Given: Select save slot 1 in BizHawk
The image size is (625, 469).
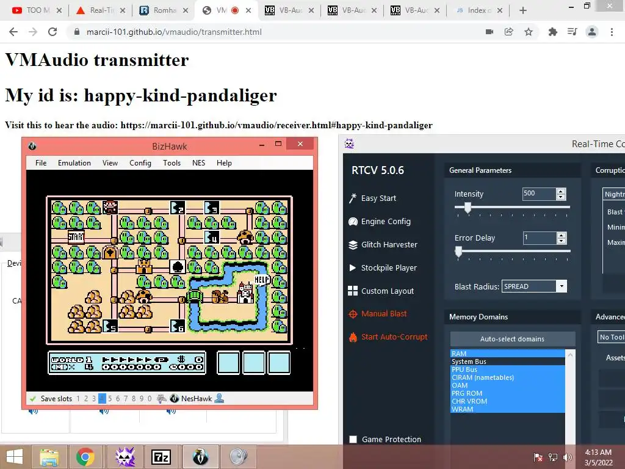Looking at the screenshot, I should [x=78, y=398].
